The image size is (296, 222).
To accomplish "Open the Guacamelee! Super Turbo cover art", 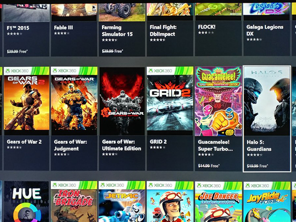I will 219,101.
